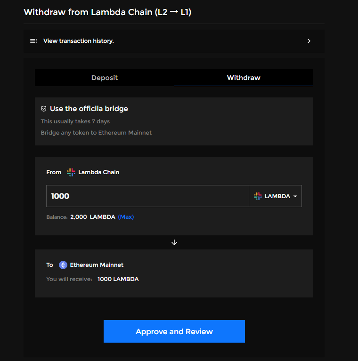Viewport: 358px width, 361px height.
Task: Click the Approve and Review button
Action: point(174,331)
